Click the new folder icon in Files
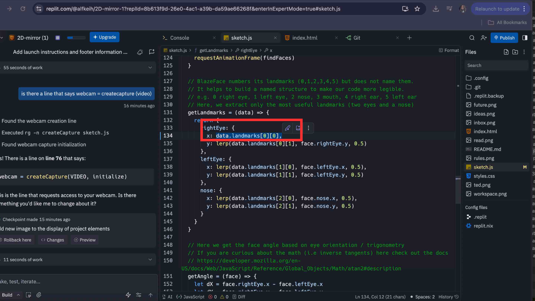Viewport: 535px width, 301px height. [515, 52]
